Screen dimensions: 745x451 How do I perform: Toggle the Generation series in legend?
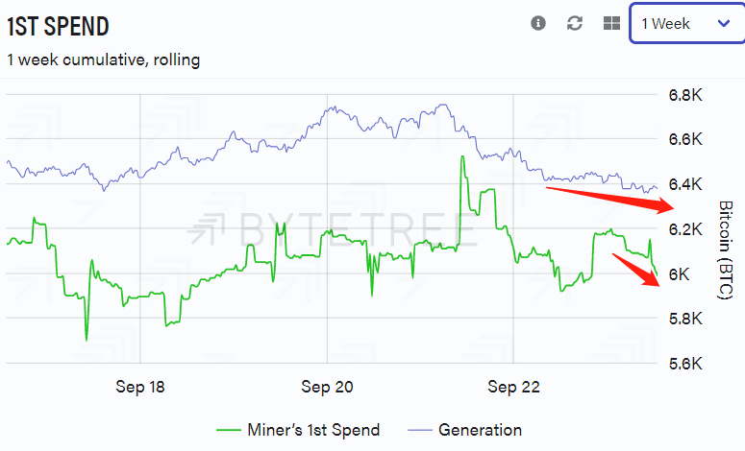coord(480,430)
